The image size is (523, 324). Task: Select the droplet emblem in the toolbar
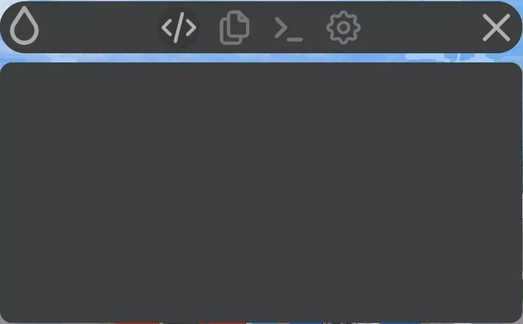(25, 26)
